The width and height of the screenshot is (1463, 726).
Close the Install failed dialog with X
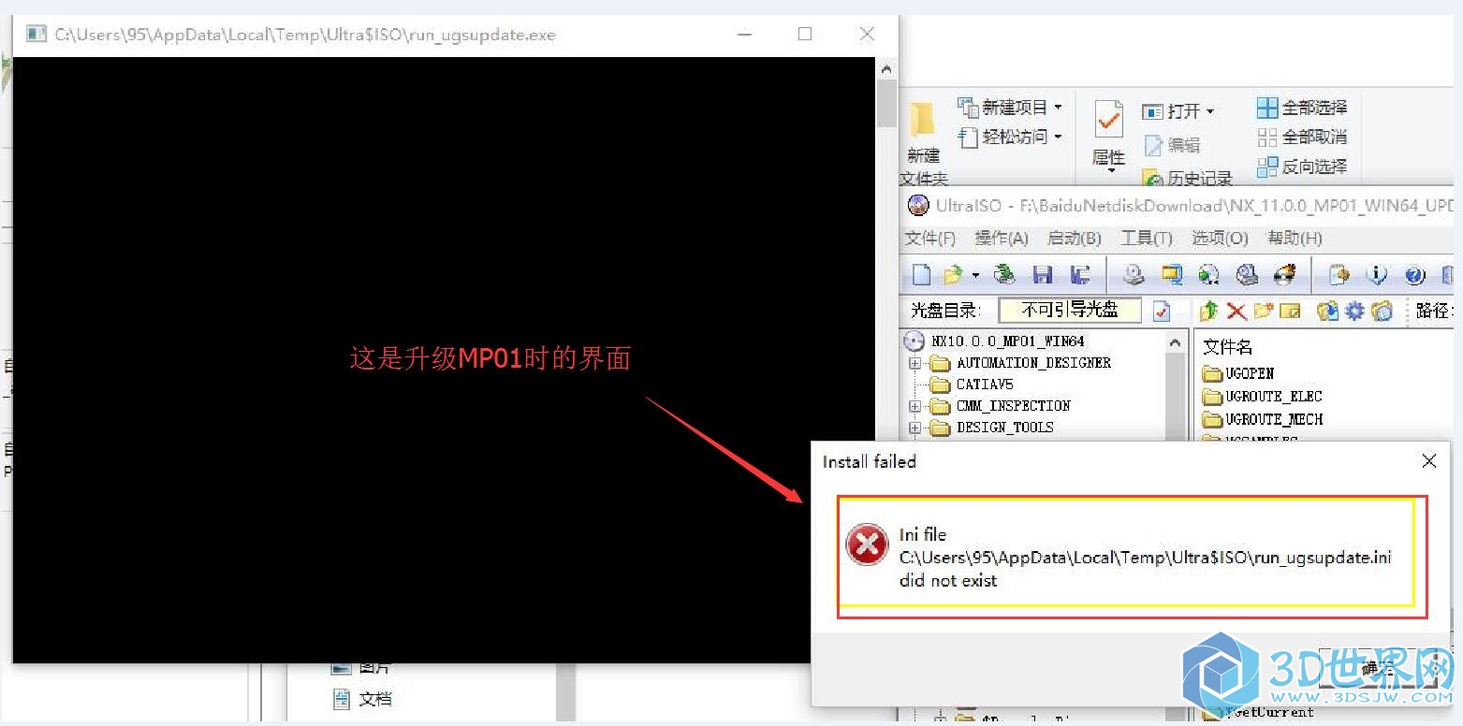(x=1429, y=460)
